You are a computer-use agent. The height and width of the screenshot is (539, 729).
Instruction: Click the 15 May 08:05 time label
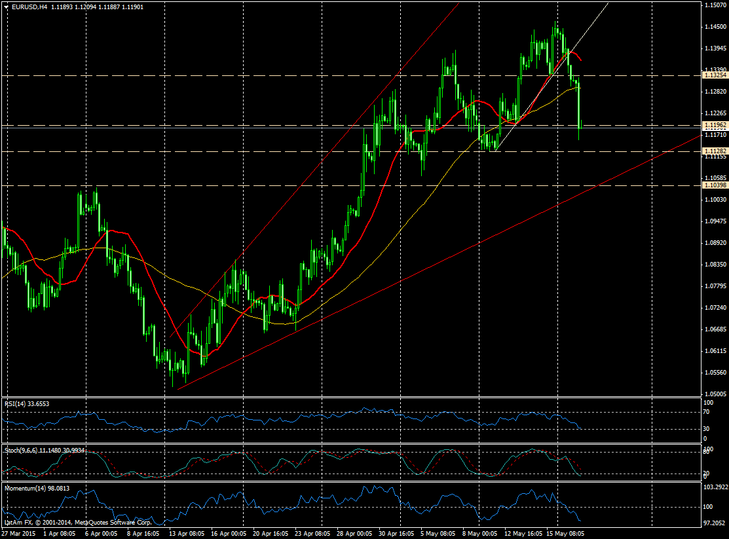point(569,534)
